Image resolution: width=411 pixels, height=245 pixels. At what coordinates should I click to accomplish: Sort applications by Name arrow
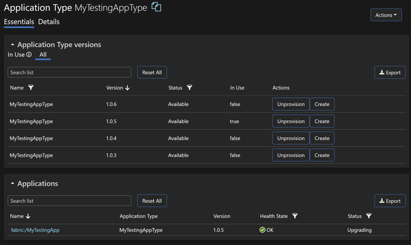click(28, 216)
